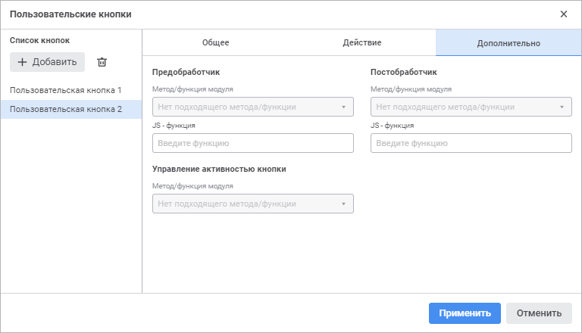Focus Предобработчик JS-функция input field
The image size is (582, 333).
pos(252,143)
